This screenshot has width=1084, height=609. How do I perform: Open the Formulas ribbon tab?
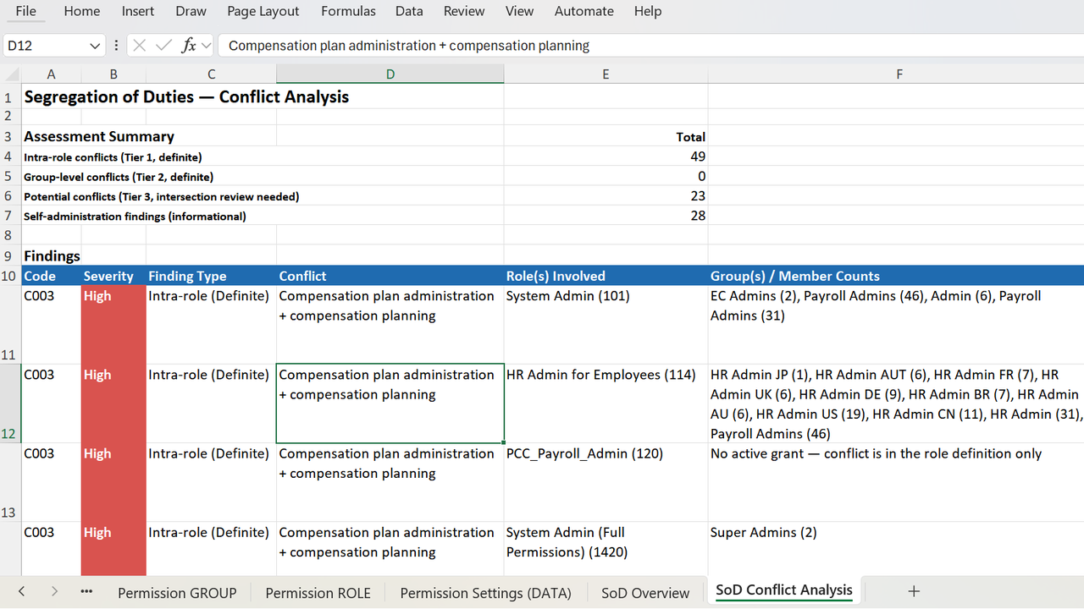[x=349, y=11]
